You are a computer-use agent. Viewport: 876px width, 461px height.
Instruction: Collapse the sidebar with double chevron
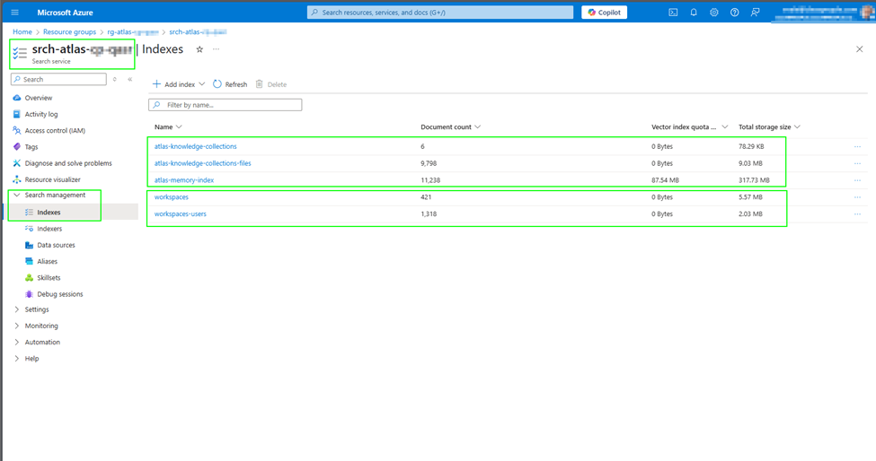[x=129, y=79]
